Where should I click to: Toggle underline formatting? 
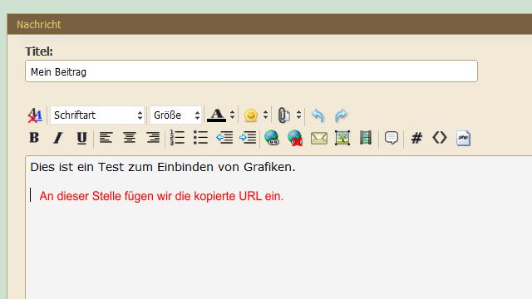tap(81, 138)
